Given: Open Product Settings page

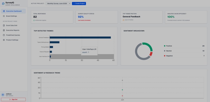Looking at the screenshot, I should [x=13, y=40].
